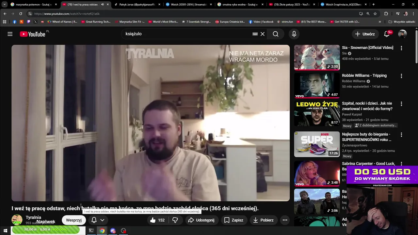Submit search with the magnifier button
This screenshot has width=418, height=235.
pyautogui.click(x=276, y=34)
